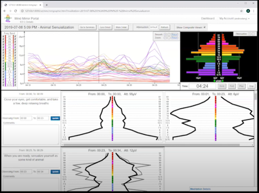The height and width of the screenshot is (193, 259).
Task: Open a new browser tab
Action: tap(47, 5)
